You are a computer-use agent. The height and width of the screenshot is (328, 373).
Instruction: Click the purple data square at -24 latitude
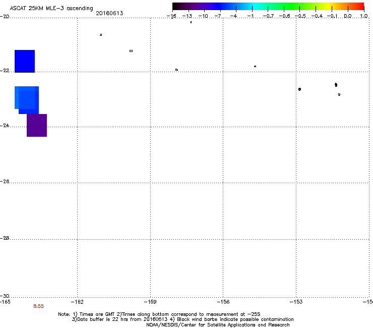click(x=37, y=125)
